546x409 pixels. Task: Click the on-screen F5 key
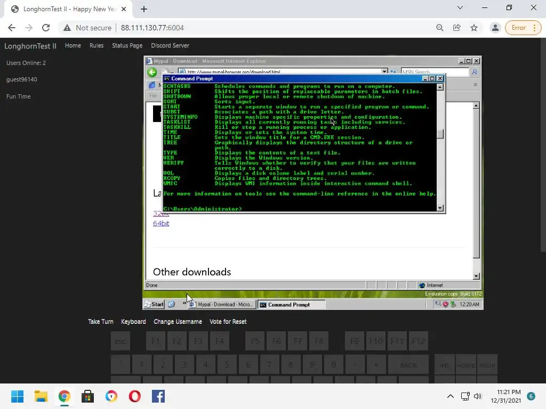click(255, 341)
